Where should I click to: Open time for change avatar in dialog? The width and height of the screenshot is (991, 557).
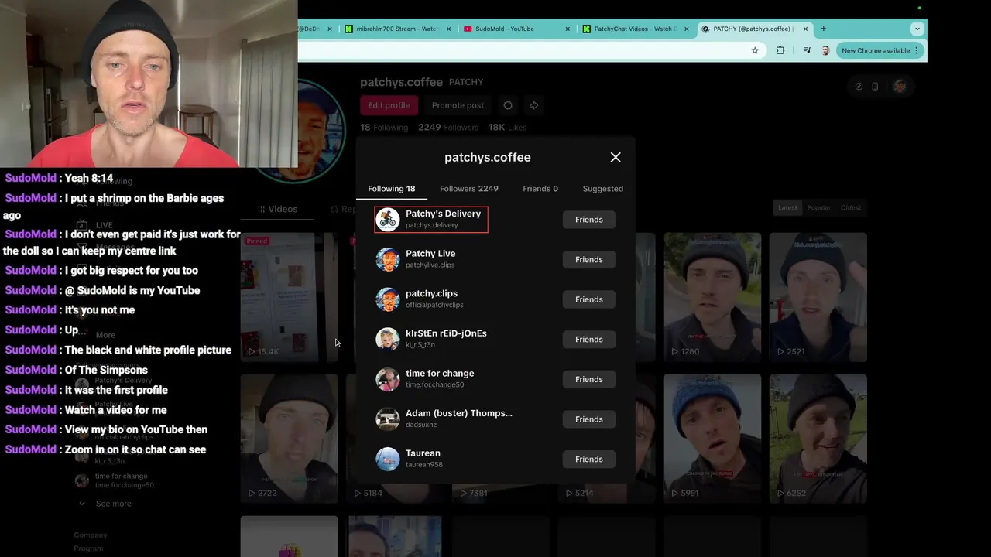388,379
